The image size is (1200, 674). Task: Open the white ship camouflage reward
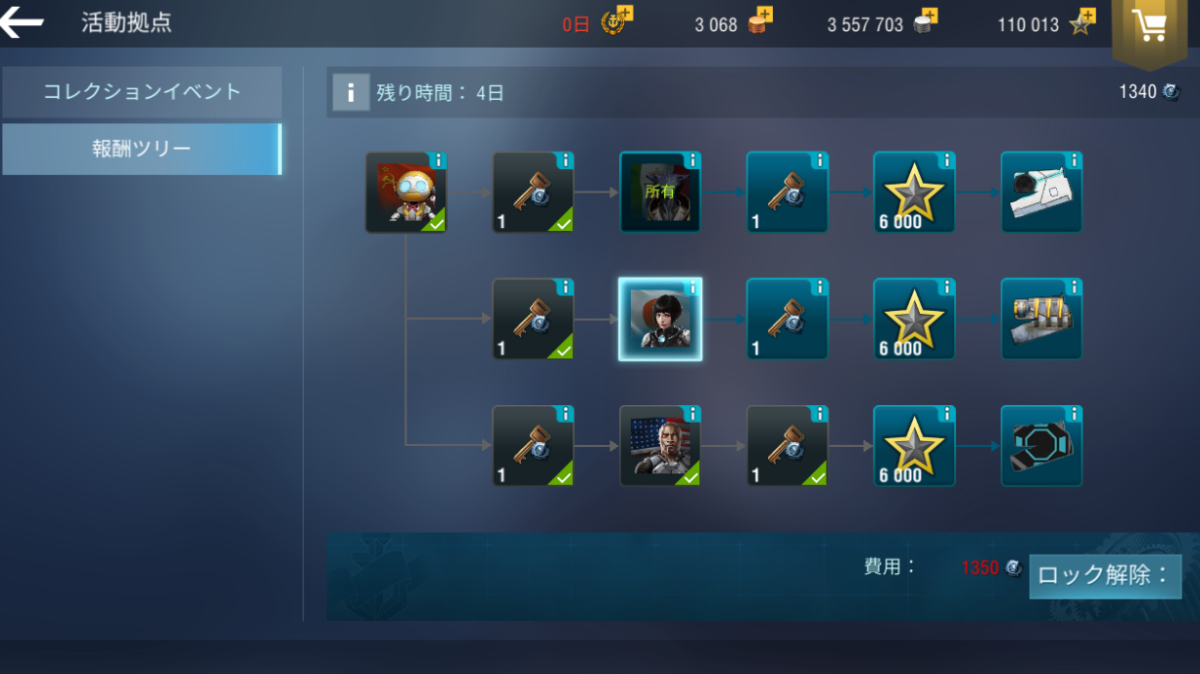pyautogui.click(x=1041, y=193)
